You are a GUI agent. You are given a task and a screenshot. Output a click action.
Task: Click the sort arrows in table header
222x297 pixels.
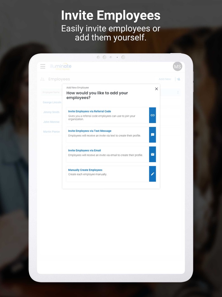point(178,93)
